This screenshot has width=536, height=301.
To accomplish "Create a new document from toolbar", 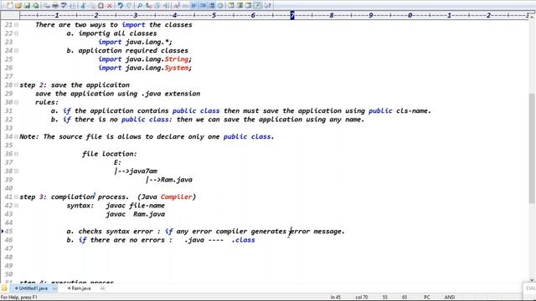I will tap(9, 6).
